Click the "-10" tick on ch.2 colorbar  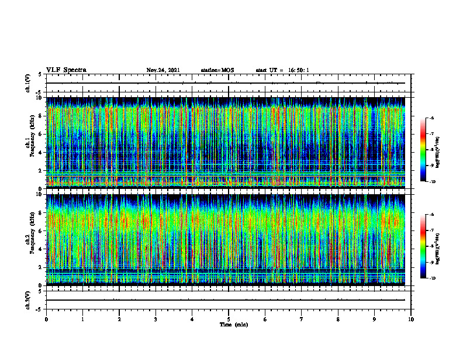[433, 278]
